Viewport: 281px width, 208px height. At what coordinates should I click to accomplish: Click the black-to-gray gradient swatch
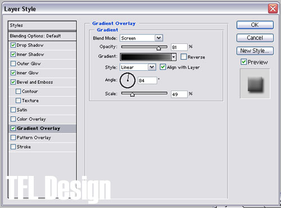[x=146, y=57]
